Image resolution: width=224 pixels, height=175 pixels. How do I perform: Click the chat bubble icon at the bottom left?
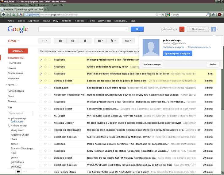pyautogui.click(x=18, y=172)
